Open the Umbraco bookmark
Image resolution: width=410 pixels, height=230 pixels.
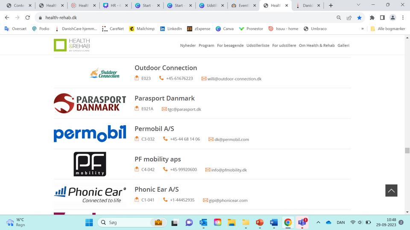click(315, 29)
